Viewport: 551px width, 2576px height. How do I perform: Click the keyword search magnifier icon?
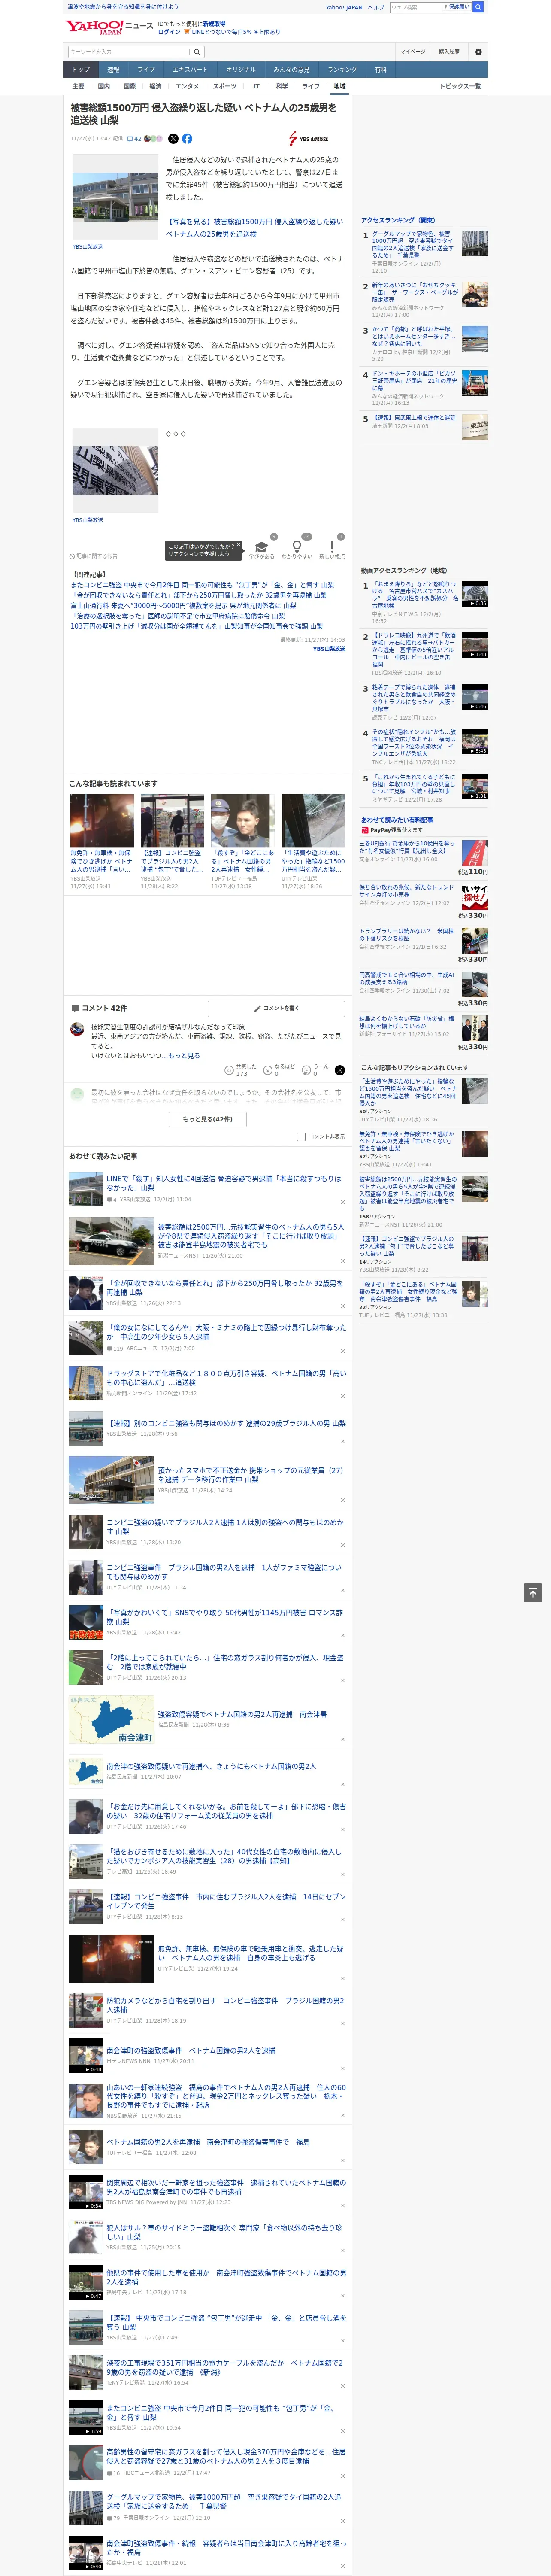point(197,52)
